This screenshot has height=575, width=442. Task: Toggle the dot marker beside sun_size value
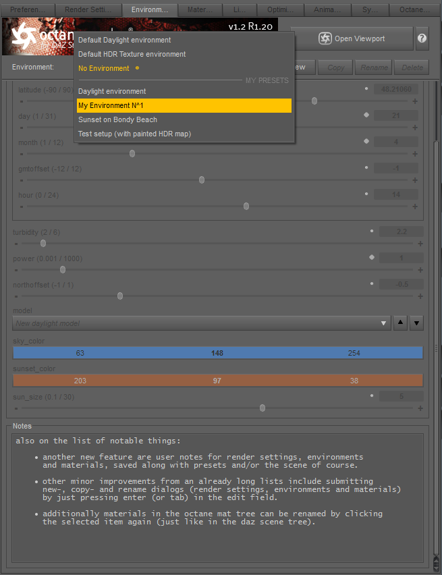[x=372, y=395]
